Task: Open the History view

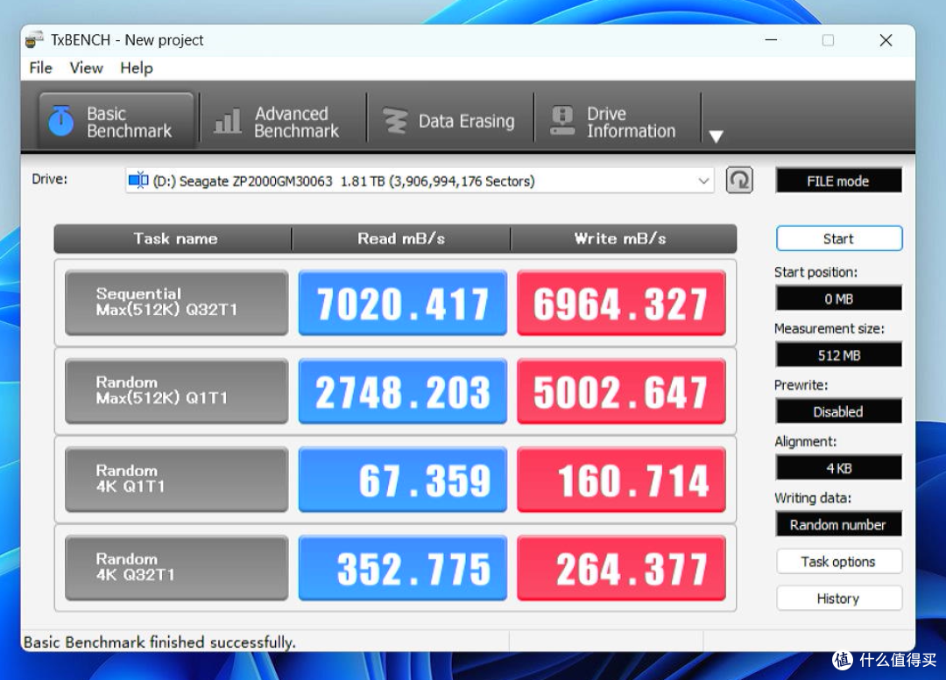Action: click(x=838, y=599)
